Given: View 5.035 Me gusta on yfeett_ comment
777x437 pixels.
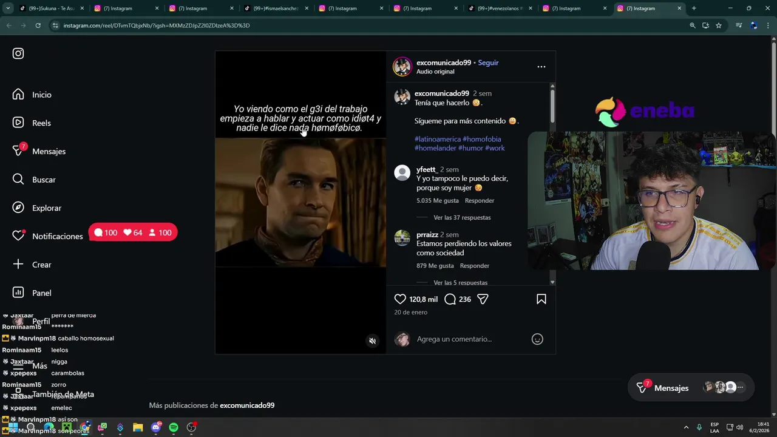Looking at the screenshot, I should [438, 200].
